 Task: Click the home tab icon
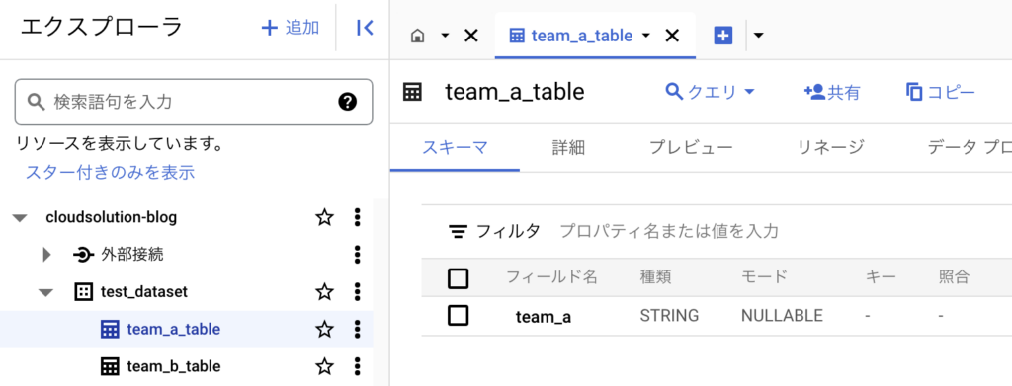418,37
